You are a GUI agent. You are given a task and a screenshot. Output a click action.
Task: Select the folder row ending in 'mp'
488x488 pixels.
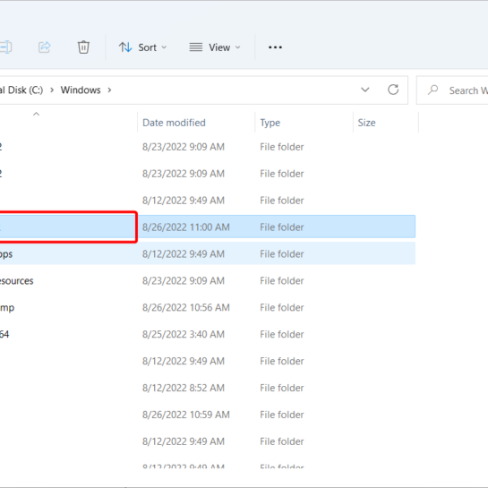[208, 307]
